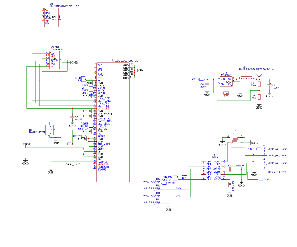Screen dimensions: 297x247
Task: Click the 'DM1' net label
Action: [x=184, y=176]
